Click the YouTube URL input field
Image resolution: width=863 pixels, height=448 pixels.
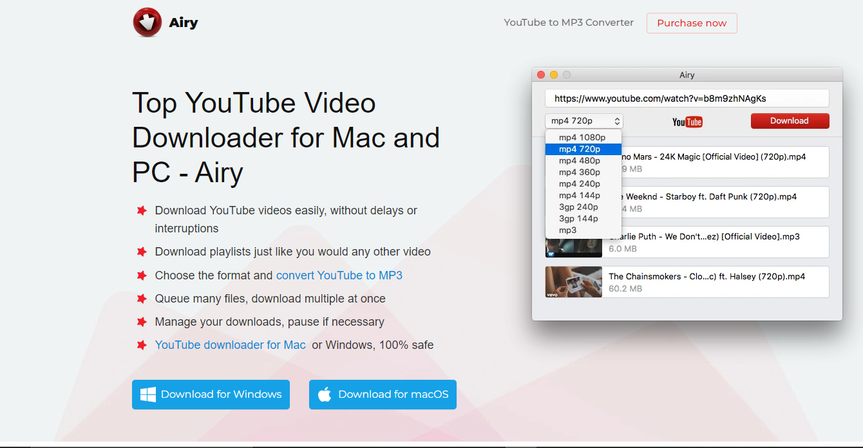coord(687,98)
